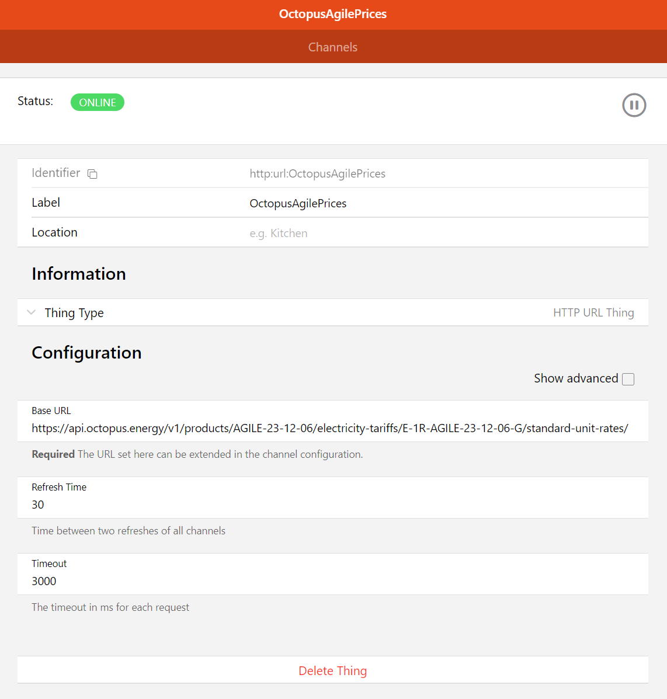Click the 'The timeout in ms' description
This screenshot has width=667, height=699.
tap(110, 608)
